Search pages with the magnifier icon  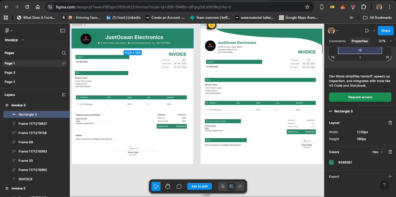coord(64,53)
